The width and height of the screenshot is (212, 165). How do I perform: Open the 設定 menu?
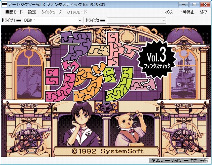32,12
